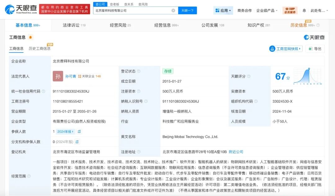Select the 查关系 search tab
The image size is (335, 196).
click(129, 4)
